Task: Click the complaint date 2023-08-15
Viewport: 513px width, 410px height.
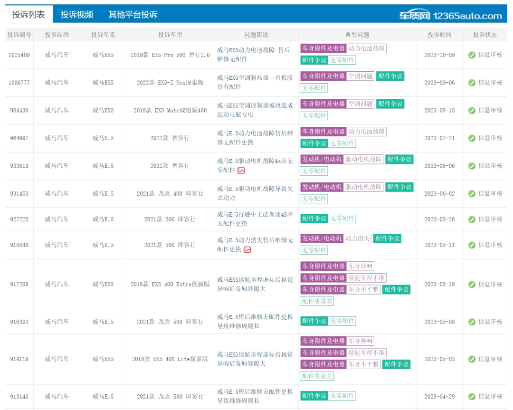Action: point(439,111)
